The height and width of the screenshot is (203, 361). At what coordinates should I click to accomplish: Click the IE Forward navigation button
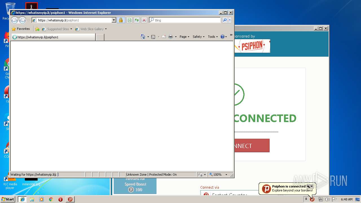[22, 20]
